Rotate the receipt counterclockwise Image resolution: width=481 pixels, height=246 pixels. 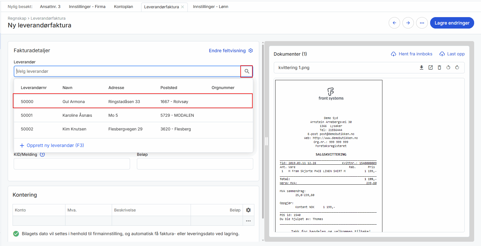pyautogui.click(x=448, y=68)
